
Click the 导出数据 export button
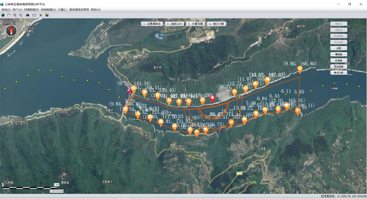[x=339, y=67]
